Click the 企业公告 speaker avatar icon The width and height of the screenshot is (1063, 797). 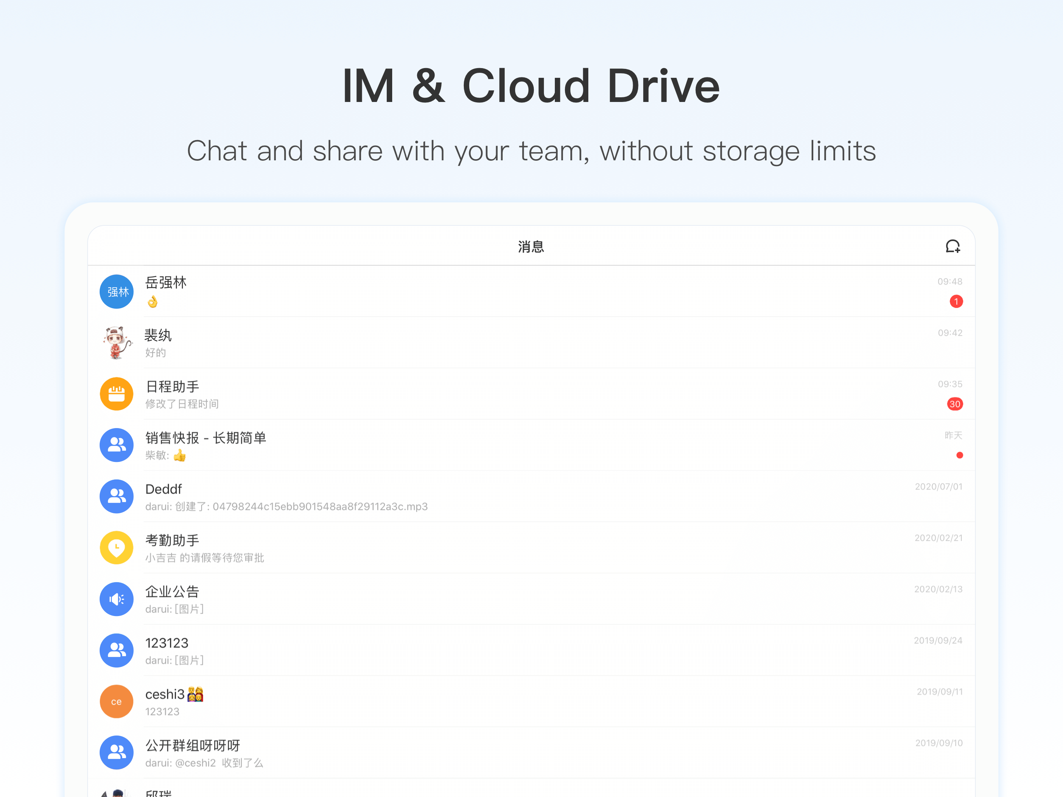[x=116, y=599]
